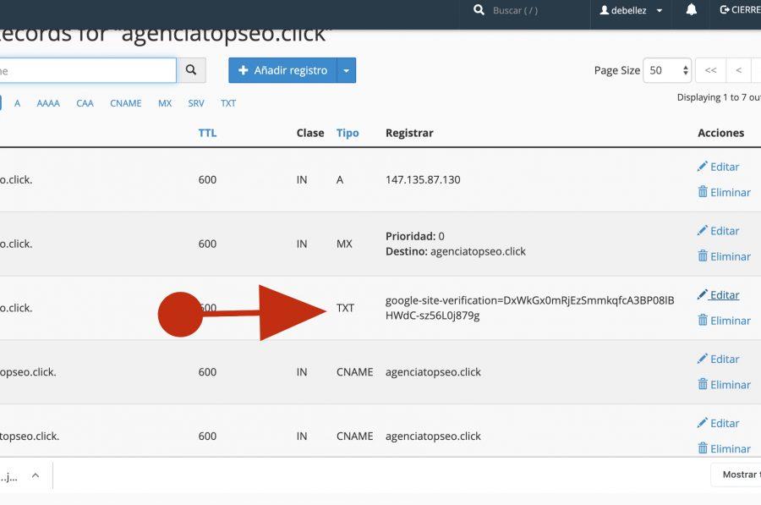Click the record filter input field
This screenshot has width=761, height=505.
coord(85,70)
